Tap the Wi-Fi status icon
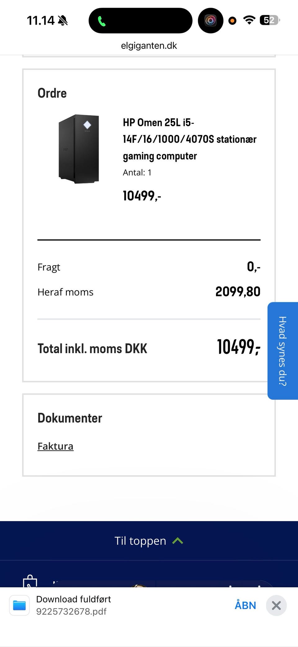298x647 pixels. pyautogui.click(x=249, y=20)
